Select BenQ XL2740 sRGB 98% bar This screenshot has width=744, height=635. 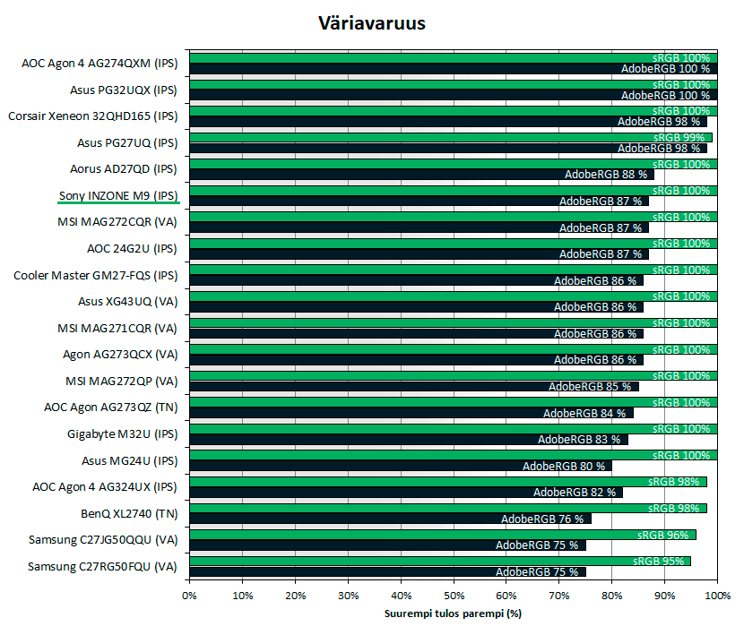pos(448,509)
